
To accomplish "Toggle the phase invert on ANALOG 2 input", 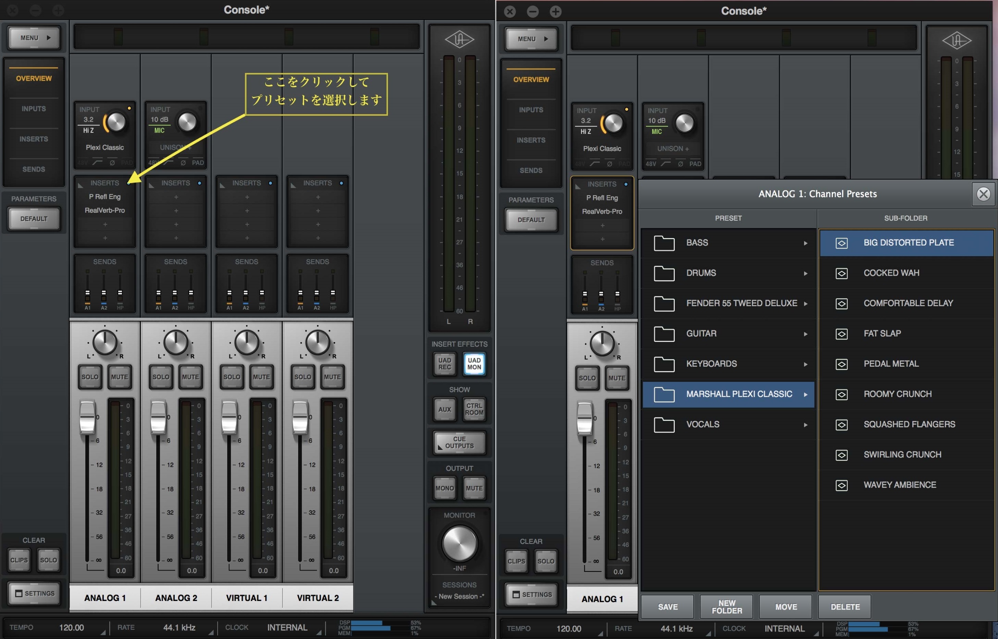I will pos(183,163).
